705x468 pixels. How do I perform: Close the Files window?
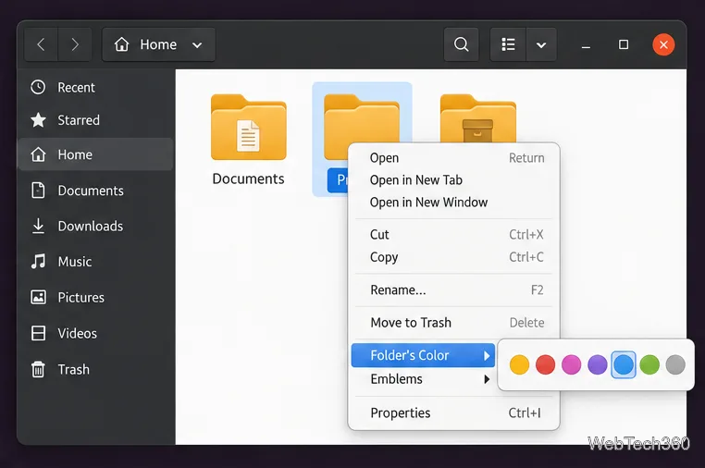(x=663, y=44)
